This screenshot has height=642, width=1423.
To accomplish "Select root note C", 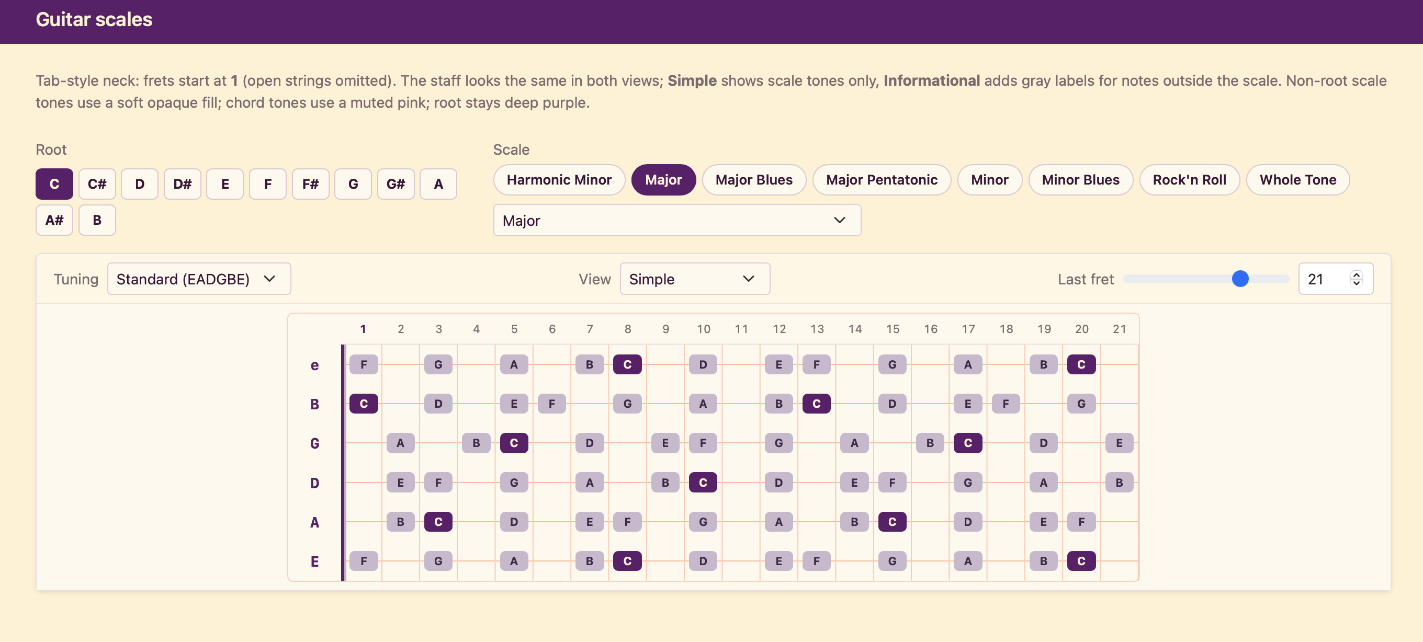I will pos(54,184).
